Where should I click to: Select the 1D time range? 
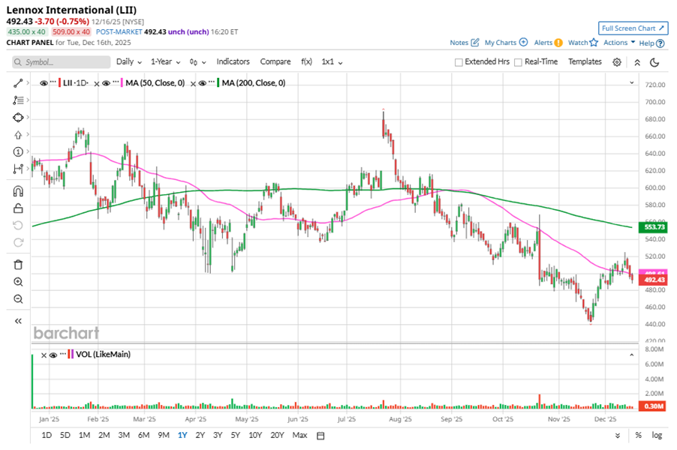pos(47,435)
